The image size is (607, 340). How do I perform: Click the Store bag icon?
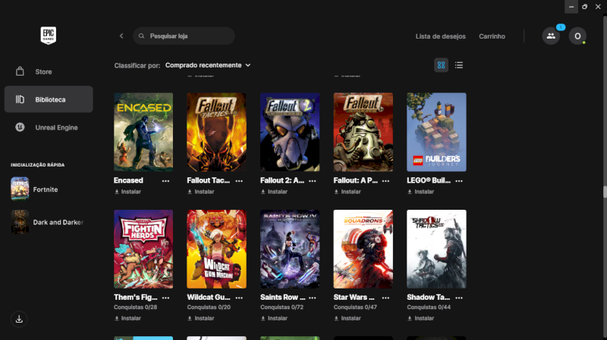pyautogui.click(x=20, y=71)
